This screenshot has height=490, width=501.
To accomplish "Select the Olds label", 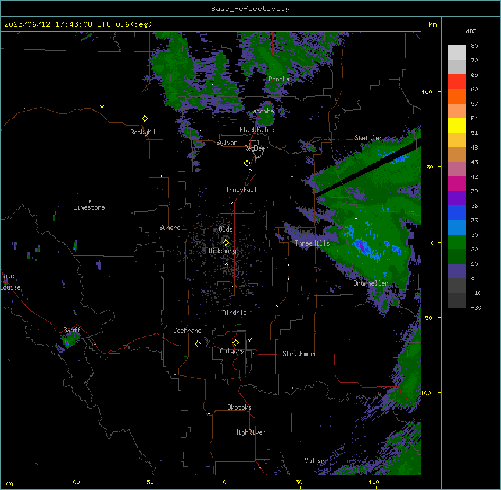I will point(226,229).
